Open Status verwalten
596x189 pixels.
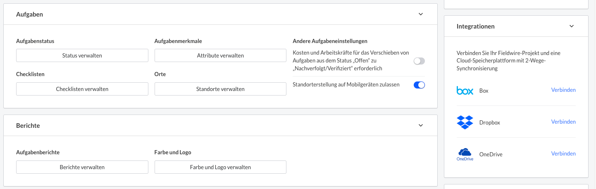(82, 55)
